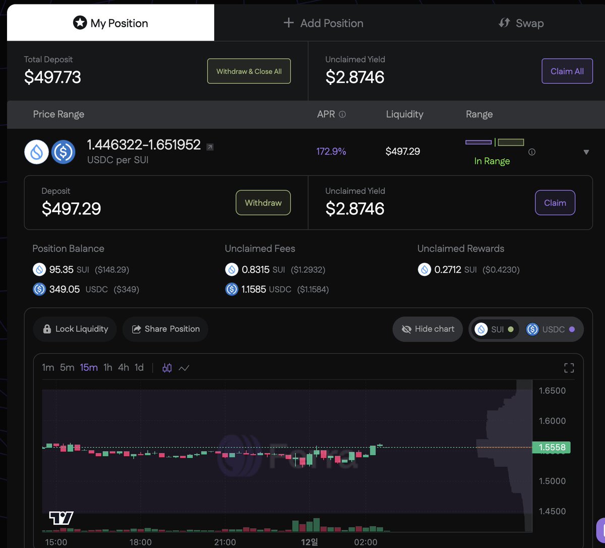The height and width of the screenshot is (548, 605).
Task: Click the 172.9% APR value
Action: (x=331, y=151)
